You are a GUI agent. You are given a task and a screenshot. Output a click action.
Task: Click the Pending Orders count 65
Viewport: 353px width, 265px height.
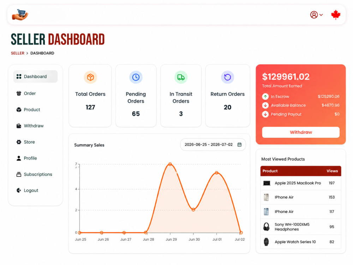(136, 114)
